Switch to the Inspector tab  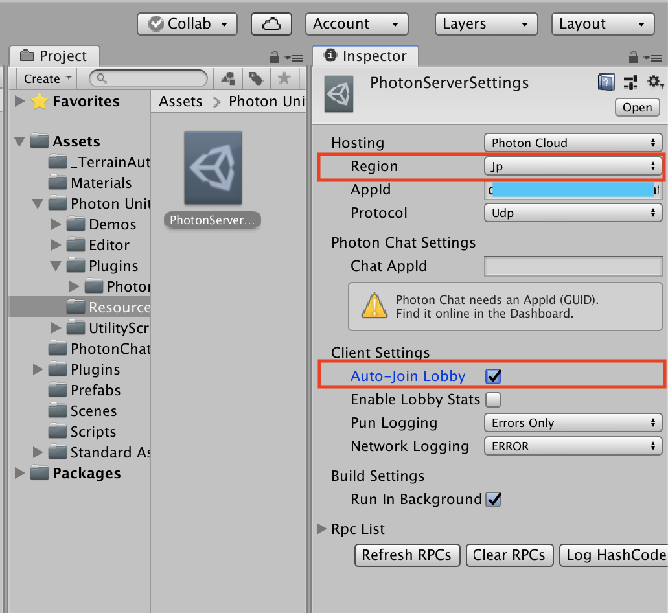pos(365,56)
